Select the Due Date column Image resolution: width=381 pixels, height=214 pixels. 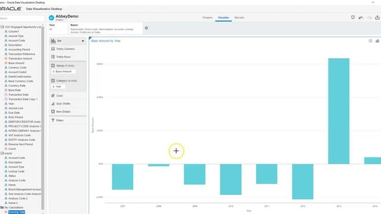(x=14, y=113)
